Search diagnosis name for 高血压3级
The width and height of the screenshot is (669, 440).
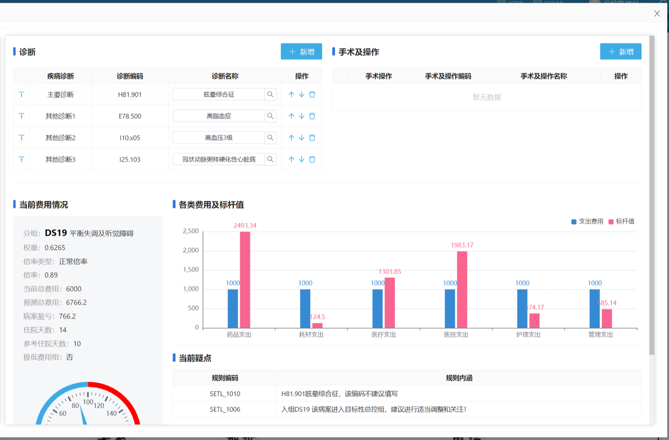(271, 138)
